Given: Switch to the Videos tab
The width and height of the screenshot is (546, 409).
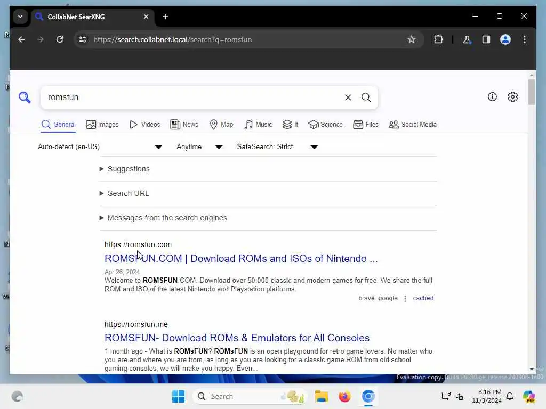Looking at the screenshot, I should click(144, 125).
